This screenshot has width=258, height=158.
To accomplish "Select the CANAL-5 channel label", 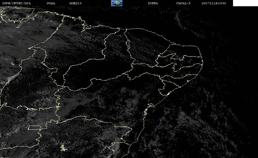I will pyautogui.click(x=183, y=3).
